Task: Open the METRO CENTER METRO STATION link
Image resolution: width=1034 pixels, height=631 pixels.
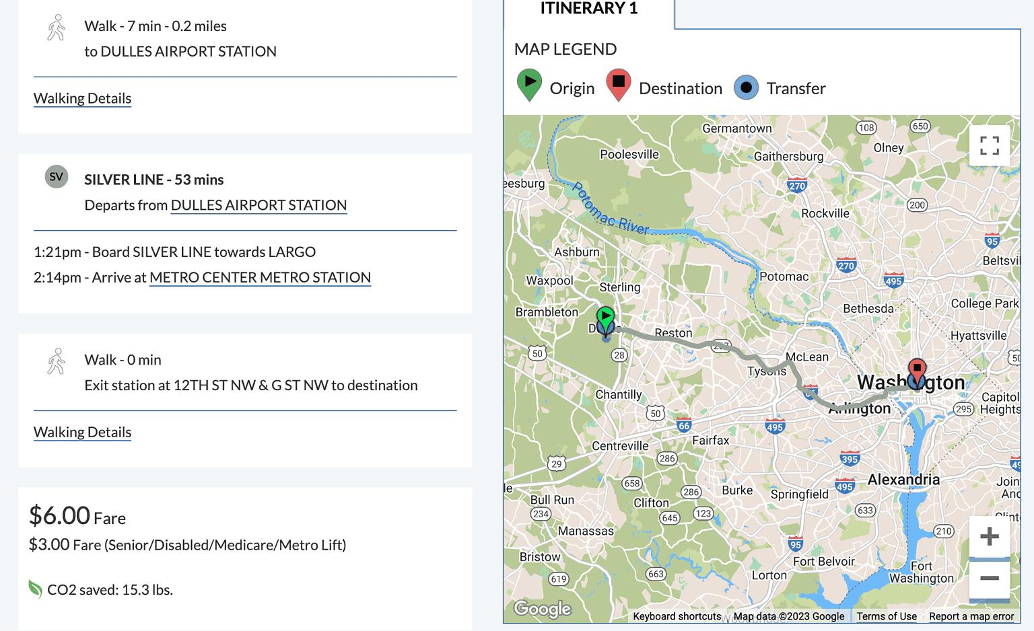Action: click(260, 277)
